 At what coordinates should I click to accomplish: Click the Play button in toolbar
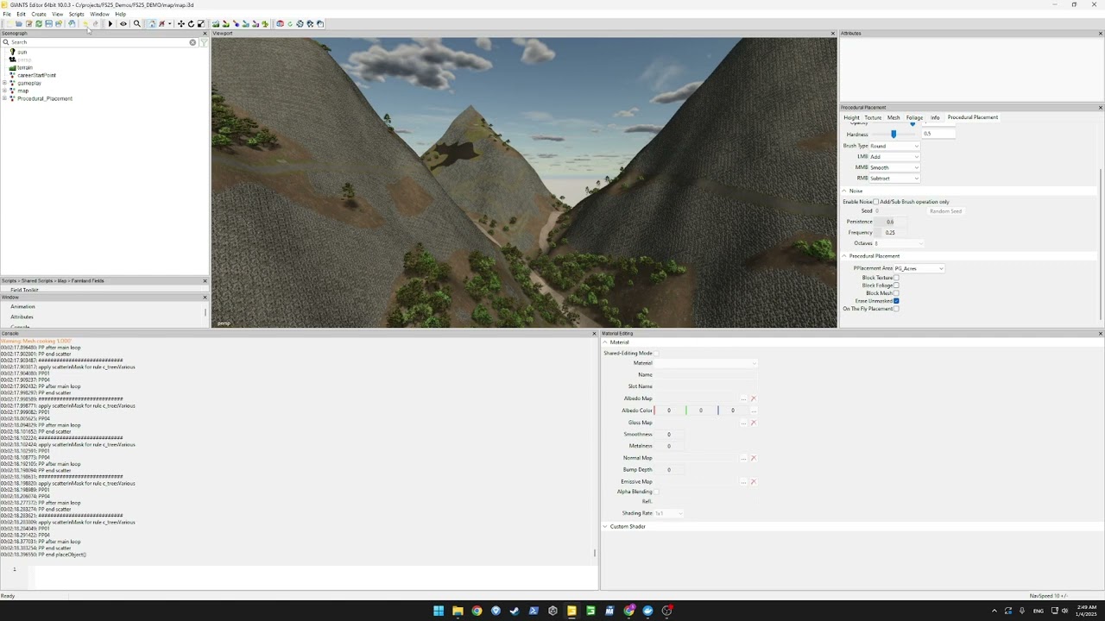[110, 23]
